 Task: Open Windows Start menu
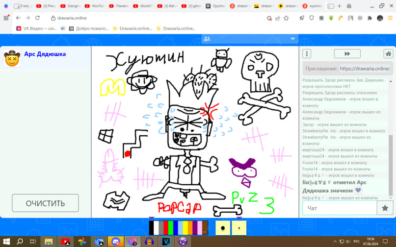(6, 242)
